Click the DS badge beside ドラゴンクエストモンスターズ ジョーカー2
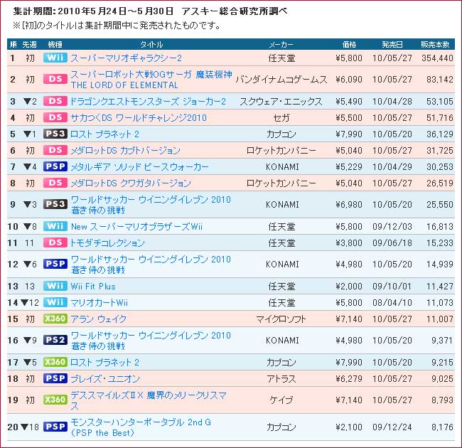Screen dimensions: 462x448 click(x=55, y=101)
